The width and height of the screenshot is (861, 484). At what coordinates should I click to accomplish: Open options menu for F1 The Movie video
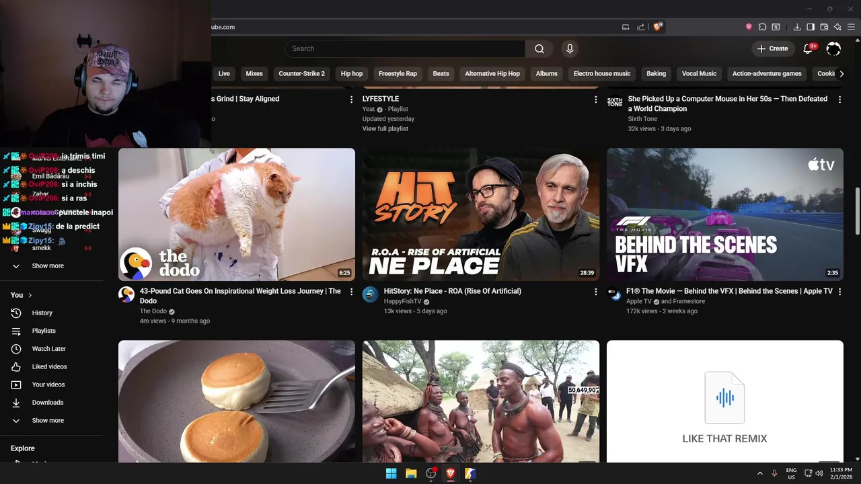tap(839, 292)
